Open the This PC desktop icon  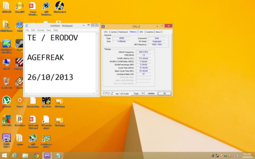pos(6,63)
